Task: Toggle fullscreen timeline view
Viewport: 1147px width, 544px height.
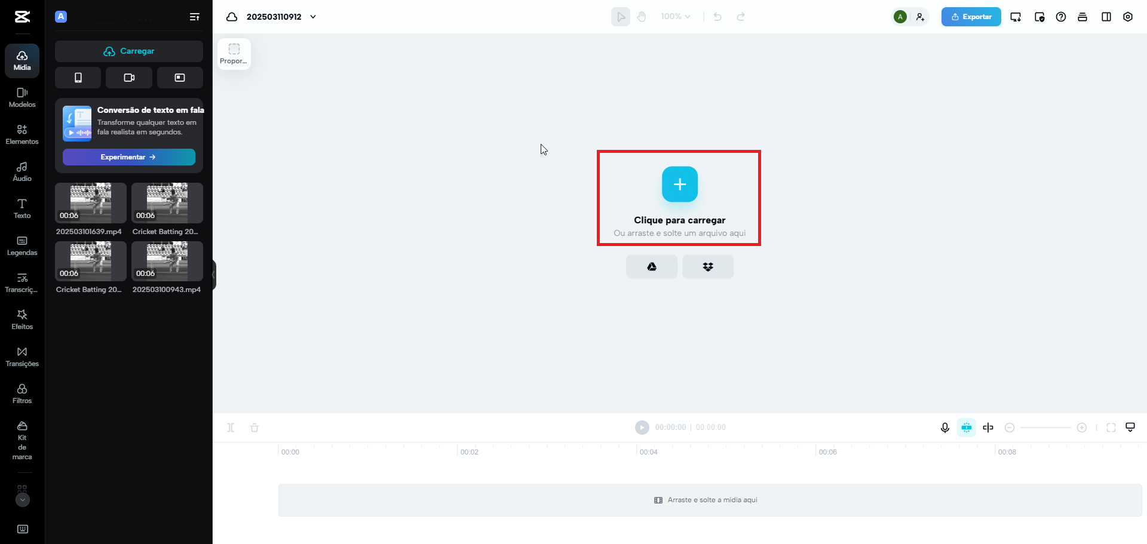Action: point(1111,428)
